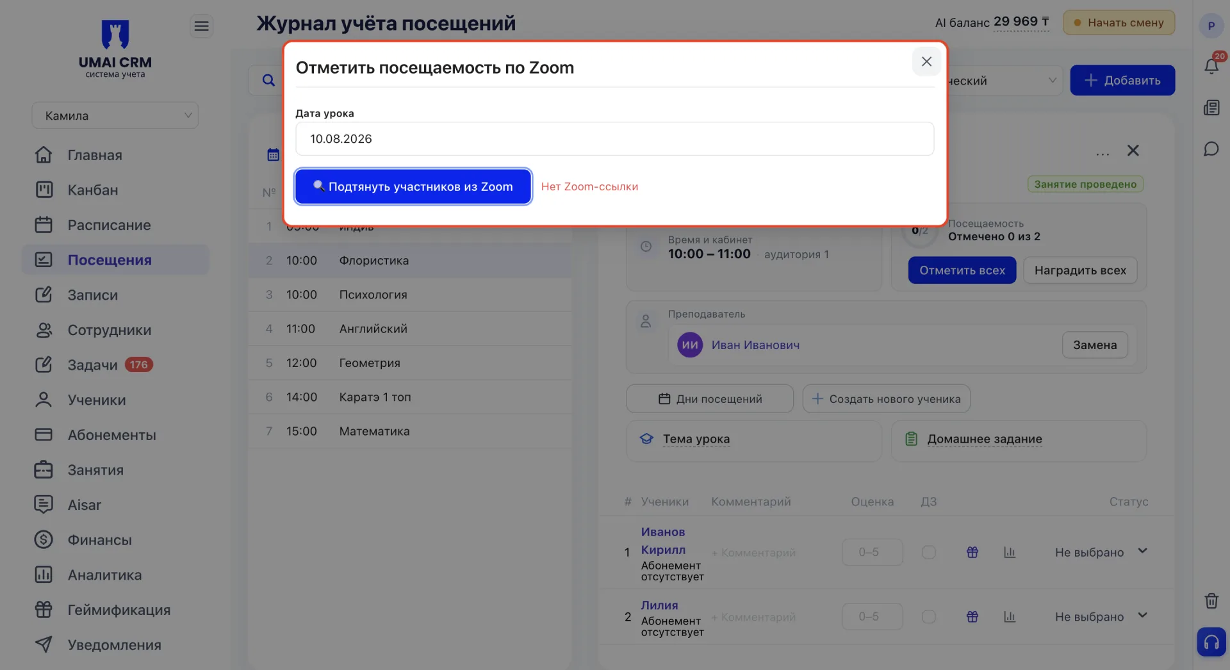Add comment for Лилия
This screenshot has height=670, width=1230.
tap(753, 617)
